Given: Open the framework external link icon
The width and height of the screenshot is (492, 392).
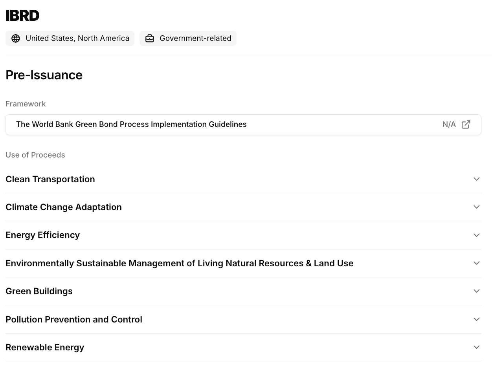Looking at the screenshot, I should [466, 125].
